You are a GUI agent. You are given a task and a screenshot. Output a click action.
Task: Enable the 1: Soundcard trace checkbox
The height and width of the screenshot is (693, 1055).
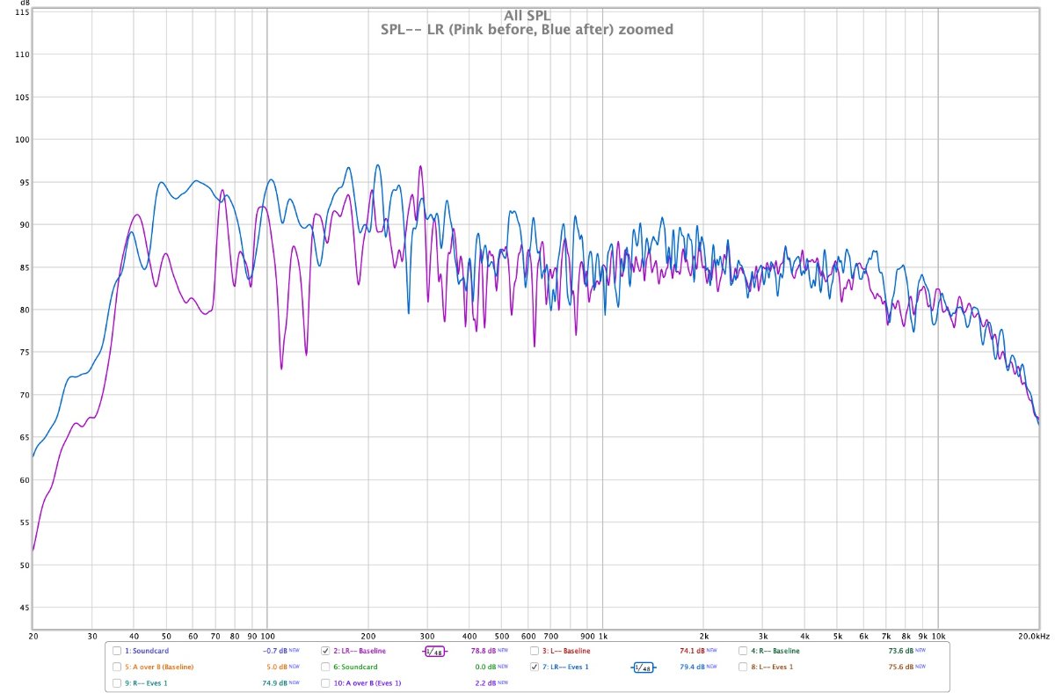[x=117, y=652]
